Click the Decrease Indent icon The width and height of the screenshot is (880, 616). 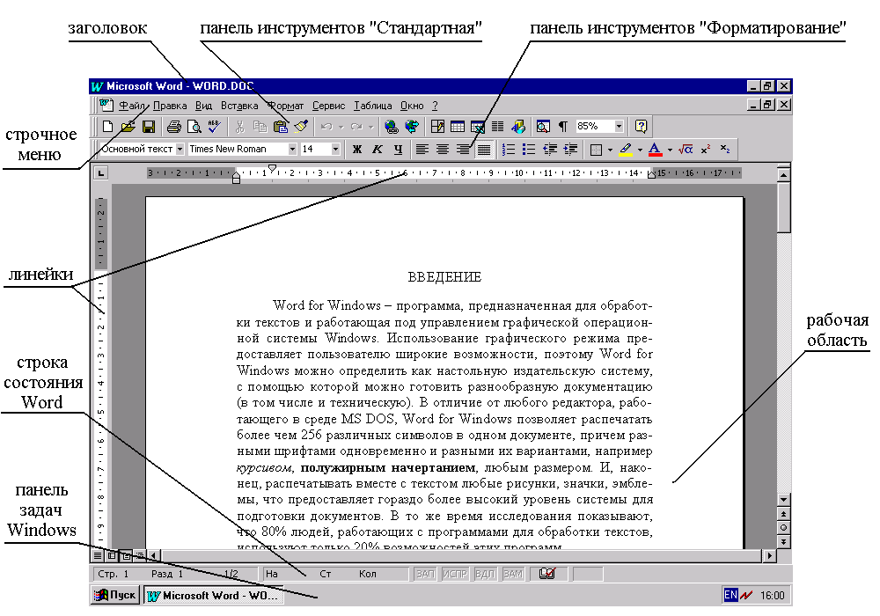[550, 150]
